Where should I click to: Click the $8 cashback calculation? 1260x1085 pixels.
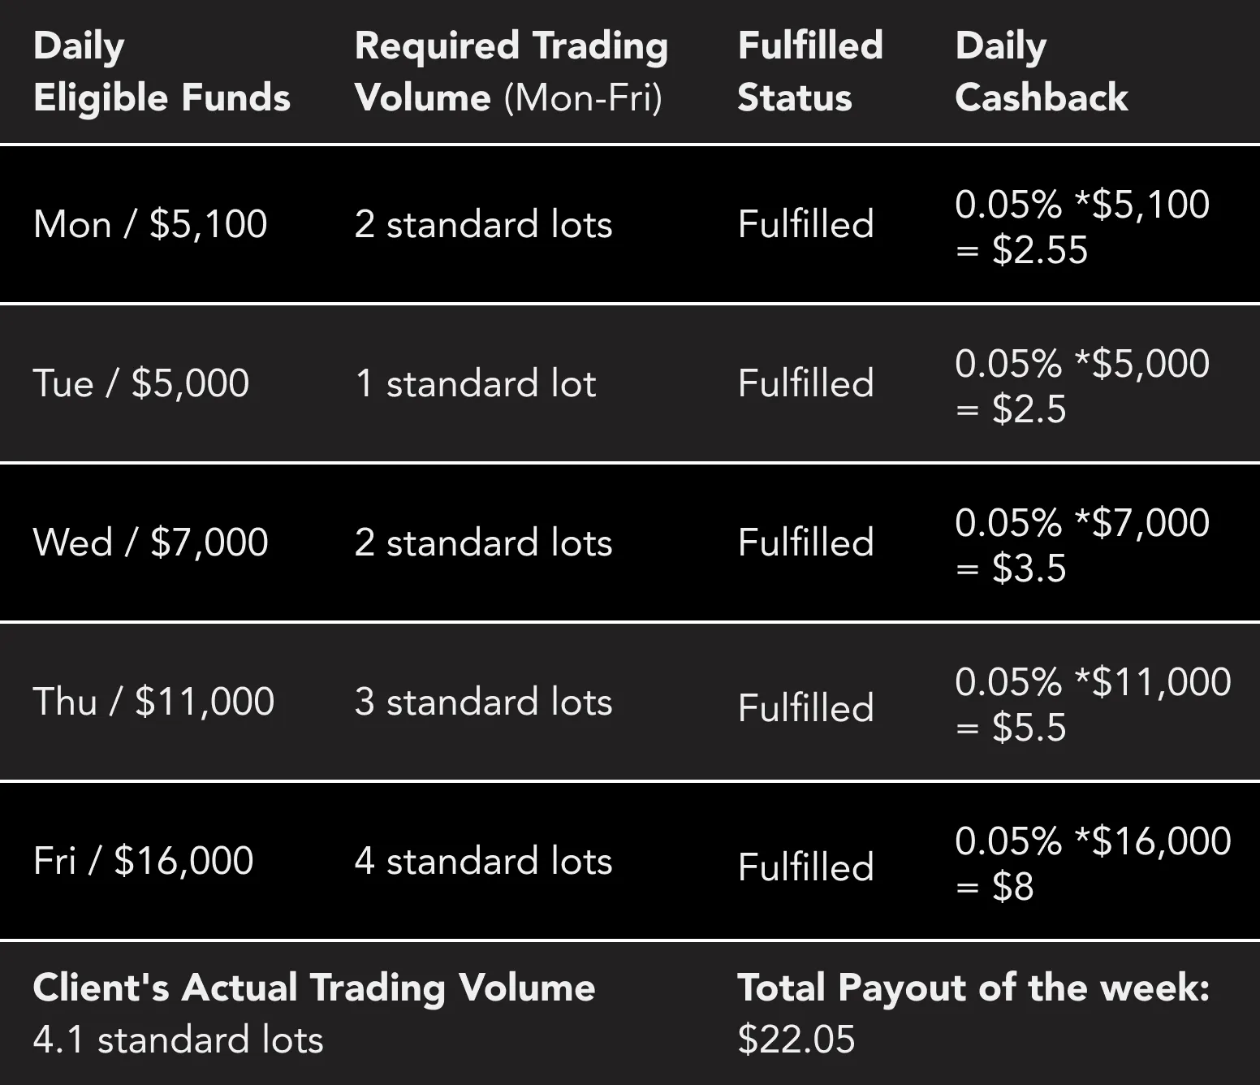(1092, 863)
